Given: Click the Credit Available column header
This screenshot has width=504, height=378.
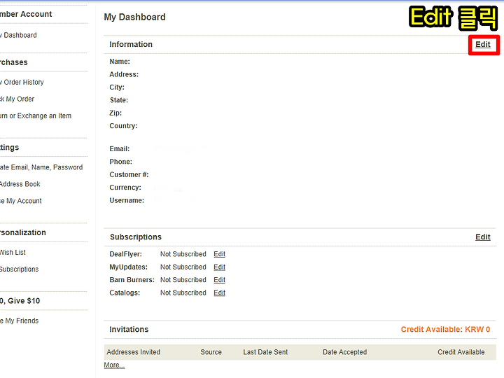Looking at the screenshot, I should [461, 352].
